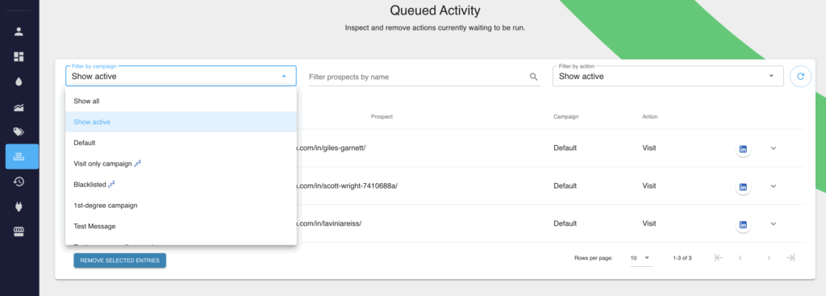Open the profile person icon in sidebar
This screenshot has height=296, width=826.
[x=19, y=31]
